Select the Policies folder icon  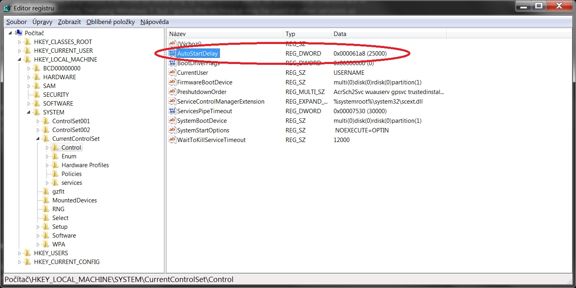(x=55, y=174)
